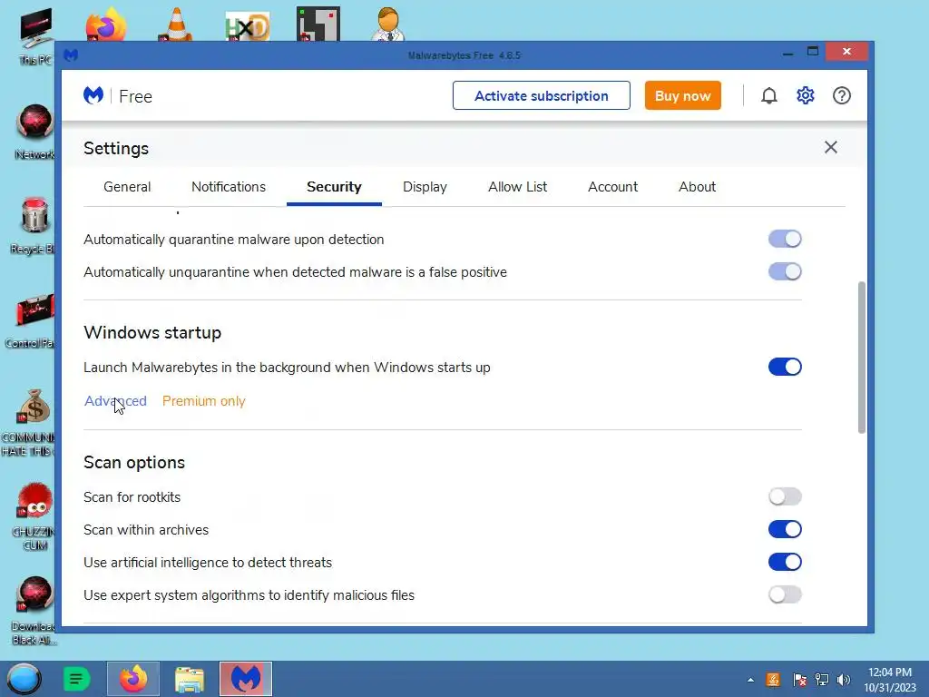
Task: Toggle automatically quarantine malware upon detection
Action: tap(785, 239)
